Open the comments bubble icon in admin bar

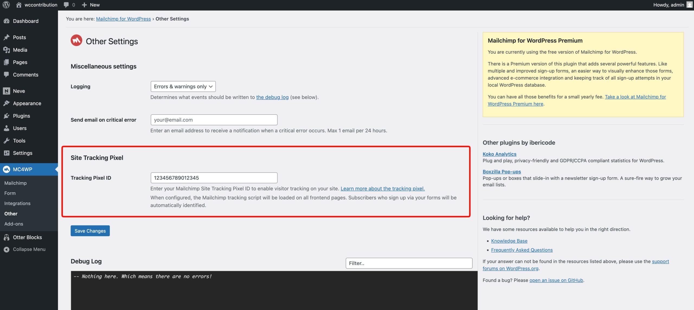tap(66, 5)
